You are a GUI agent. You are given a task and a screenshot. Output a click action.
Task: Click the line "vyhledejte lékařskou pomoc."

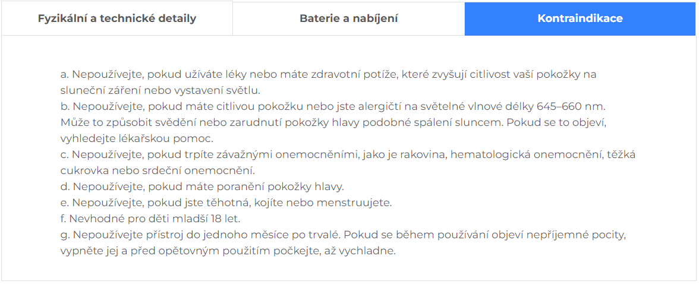click(137, 139)
